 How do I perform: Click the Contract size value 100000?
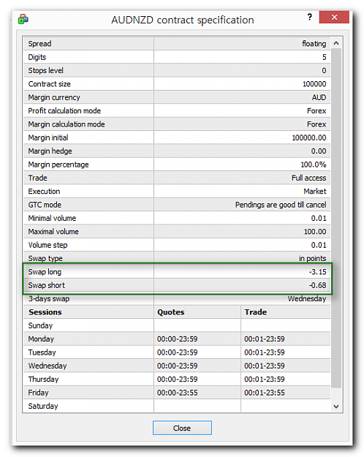pos(314,84)
